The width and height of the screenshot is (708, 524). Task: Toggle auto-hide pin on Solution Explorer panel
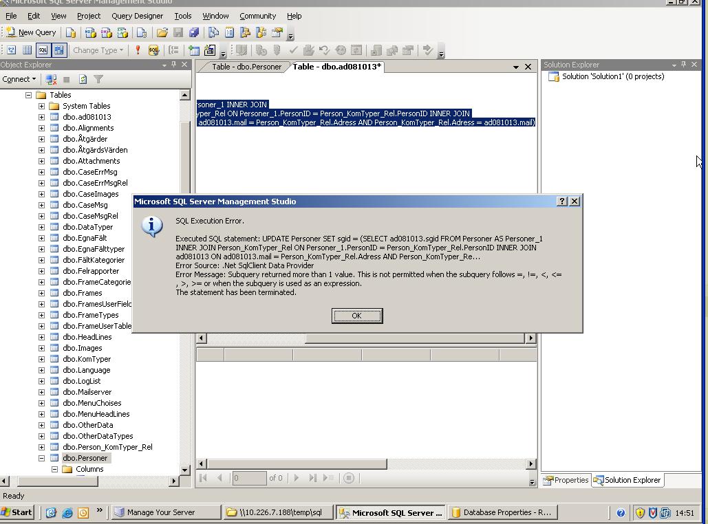point(684,65)
